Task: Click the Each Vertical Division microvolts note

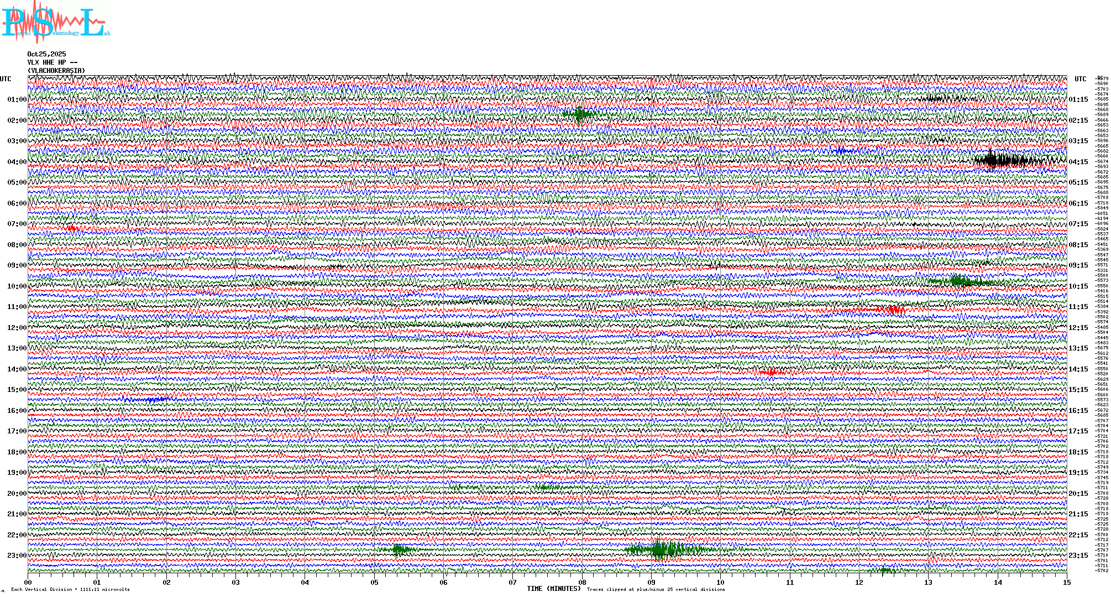Action: tap(70, 589)
